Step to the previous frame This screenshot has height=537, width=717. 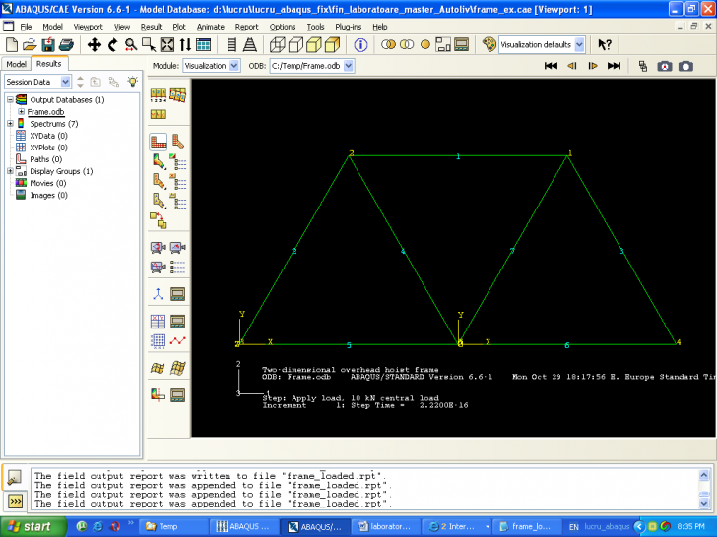coord(571,66)
